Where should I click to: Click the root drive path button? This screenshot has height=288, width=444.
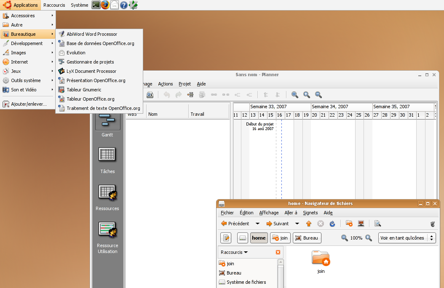243,238
